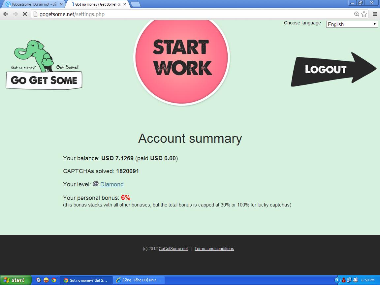Click the browser forward arrow

click(15, 14)
